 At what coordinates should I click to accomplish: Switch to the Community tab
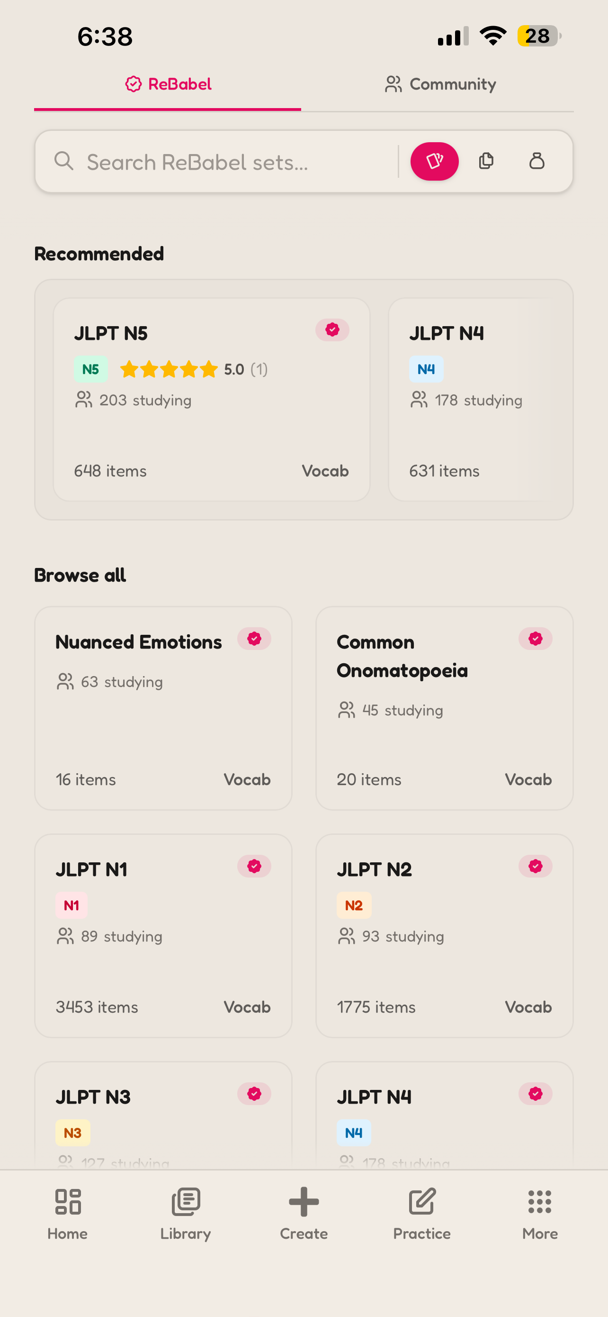coord(439,84)
